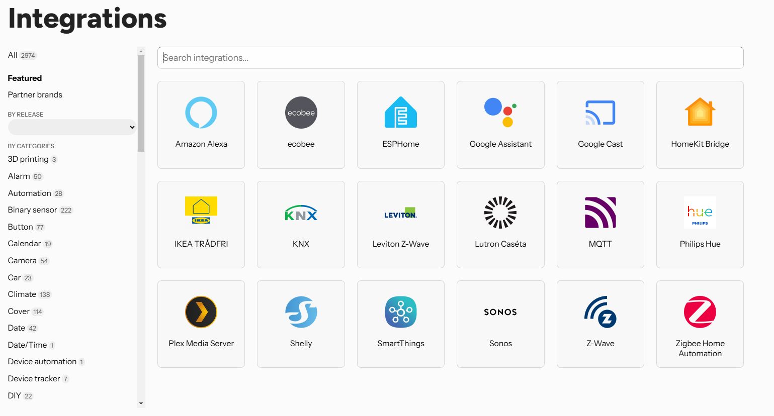Focus the Search integrations field
Viewport: 774px width, 416px height.
[450, 58]
